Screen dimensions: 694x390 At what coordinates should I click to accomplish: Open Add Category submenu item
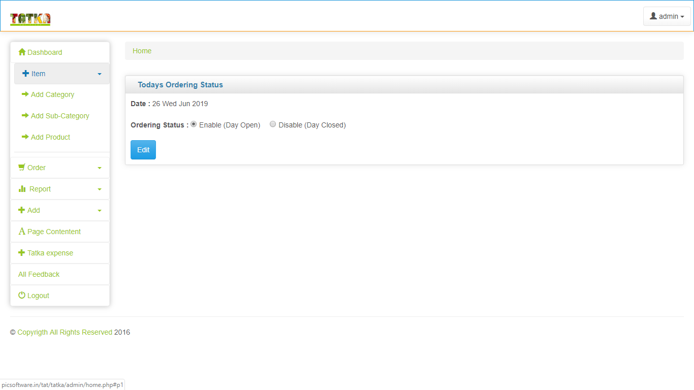click(52, 94)
